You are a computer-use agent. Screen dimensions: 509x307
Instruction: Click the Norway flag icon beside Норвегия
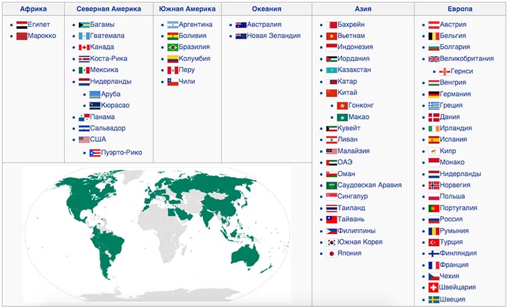click(x=434, y=185)
